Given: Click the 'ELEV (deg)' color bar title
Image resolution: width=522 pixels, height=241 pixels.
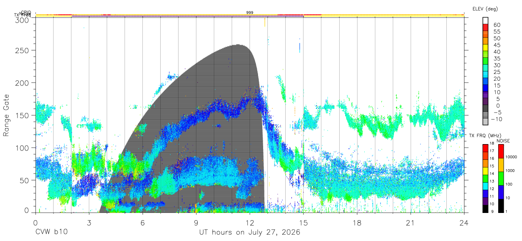Looking at the screenshot, I should 485,9.
